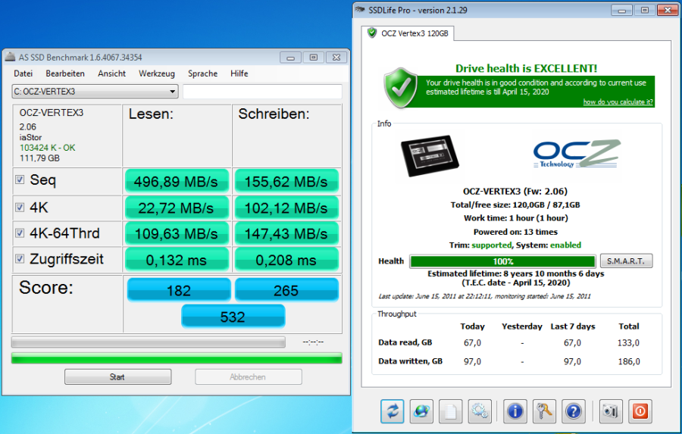
Task: Click the blue info icon
Action: tap(515, 411)
